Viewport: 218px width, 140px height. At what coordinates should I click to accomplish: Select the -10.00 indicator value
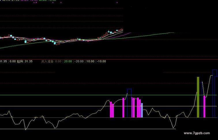coord(101,61)
